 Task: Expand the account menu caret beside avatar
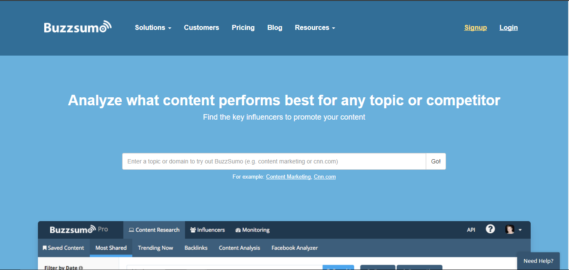pyautogui.click(x=520, y=230)
